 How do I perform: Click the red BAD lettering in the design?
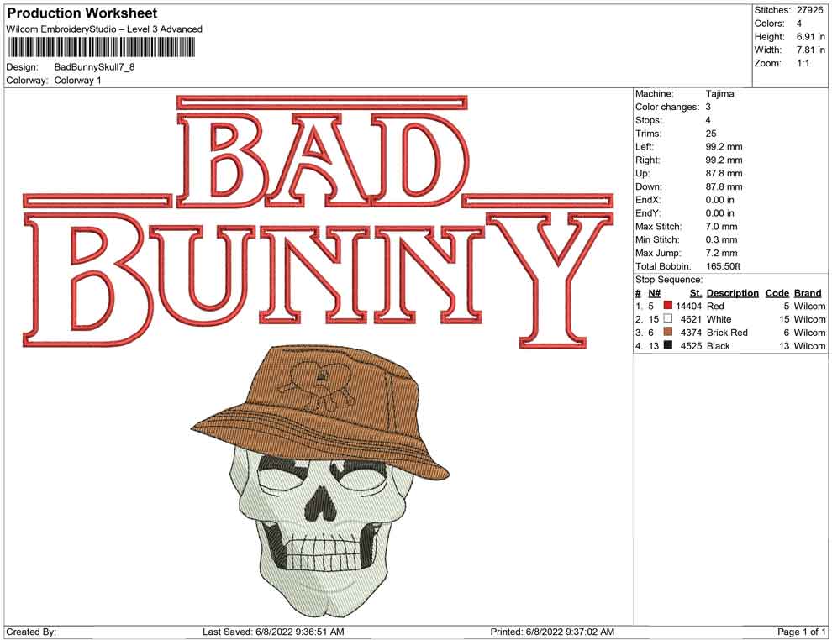tap(323, 159)
